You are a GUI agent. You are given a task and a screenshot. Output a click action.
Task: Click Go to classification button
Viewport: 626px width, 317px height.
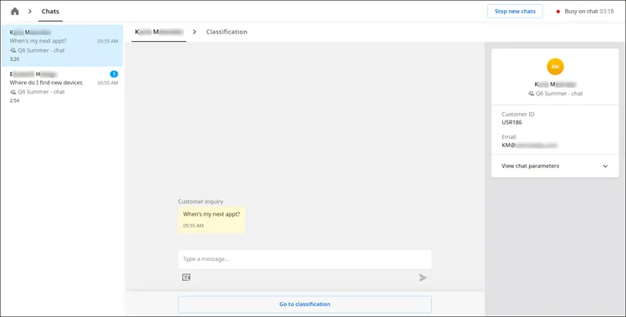[x=304, y=304]
